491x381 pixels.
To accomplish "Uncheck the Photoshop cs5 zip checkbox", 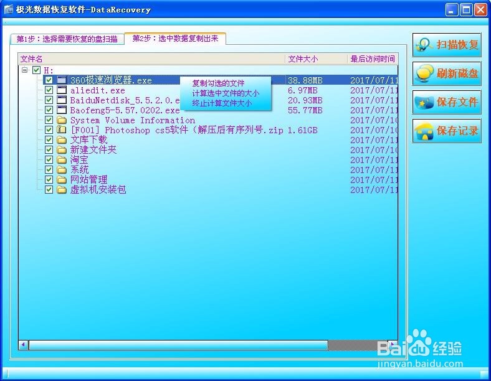I will [49, 130].
